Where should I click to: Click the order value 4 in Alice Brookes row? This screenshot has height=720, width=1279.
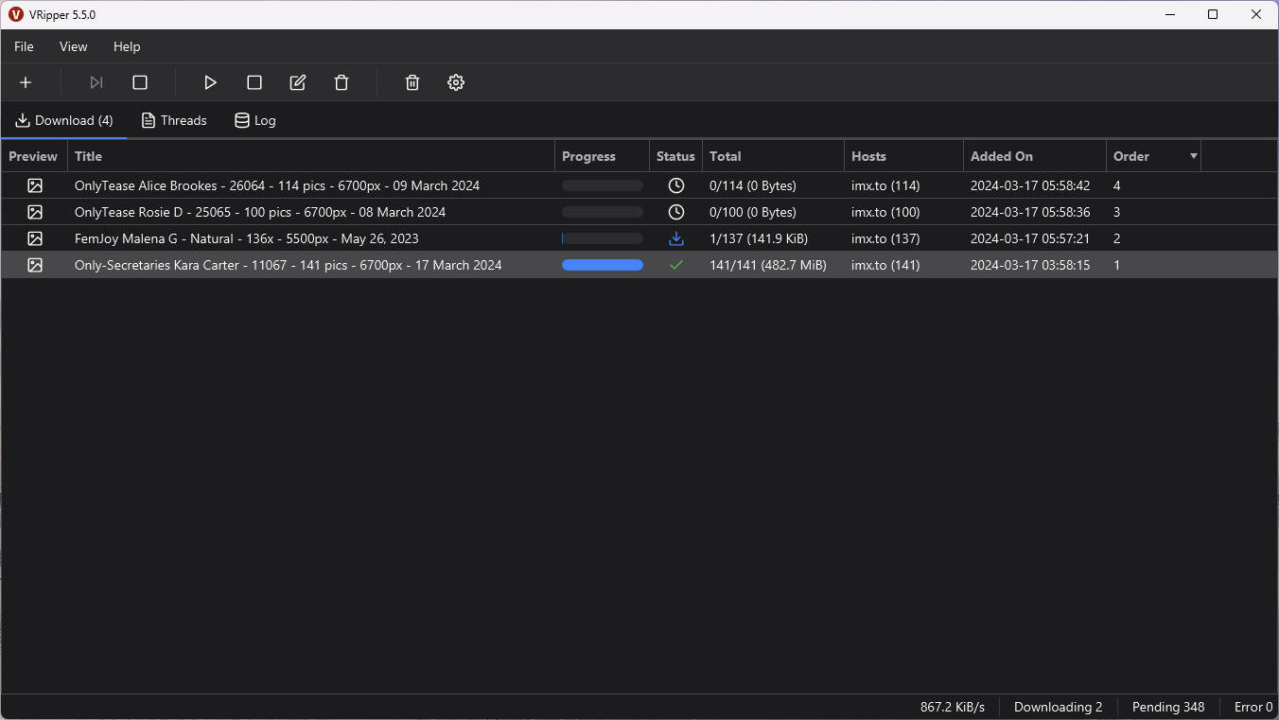[1117, 185]
